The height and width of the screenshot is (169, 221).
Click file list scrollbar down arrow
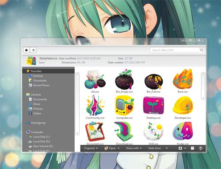tap(203, 98)
